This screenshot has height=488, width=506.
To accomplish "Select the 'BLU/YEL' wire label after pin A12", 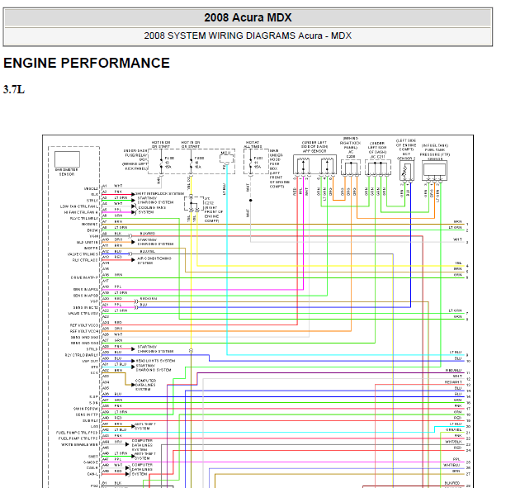I will click(148, 251).
